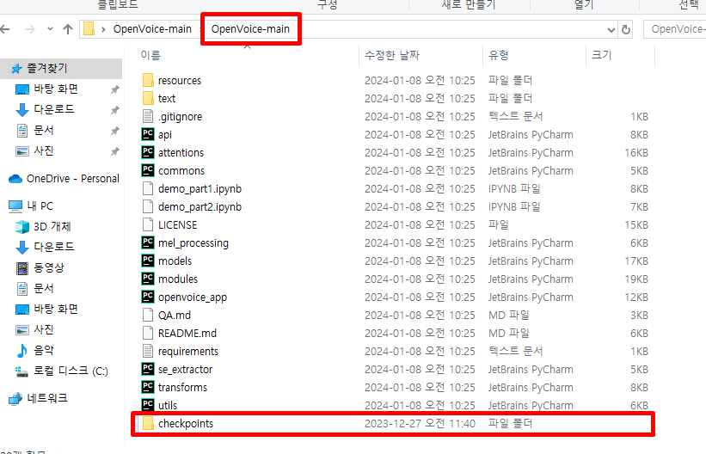Select the demo_part2.ipynb file icon

click(148, 206)
